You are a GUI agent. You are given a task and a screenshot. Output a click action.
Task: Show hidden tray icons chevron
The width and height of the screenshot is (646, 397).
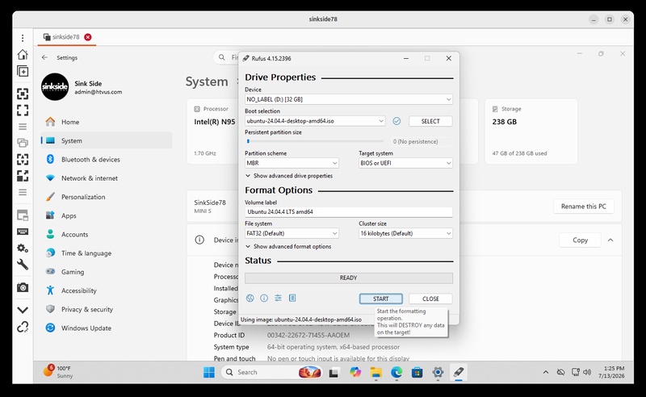pos(546,372)
